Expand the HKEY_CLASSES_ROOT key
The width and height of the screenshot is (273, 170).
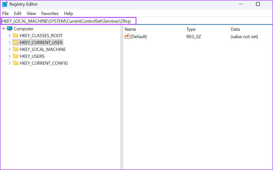(x=9, y=35)
